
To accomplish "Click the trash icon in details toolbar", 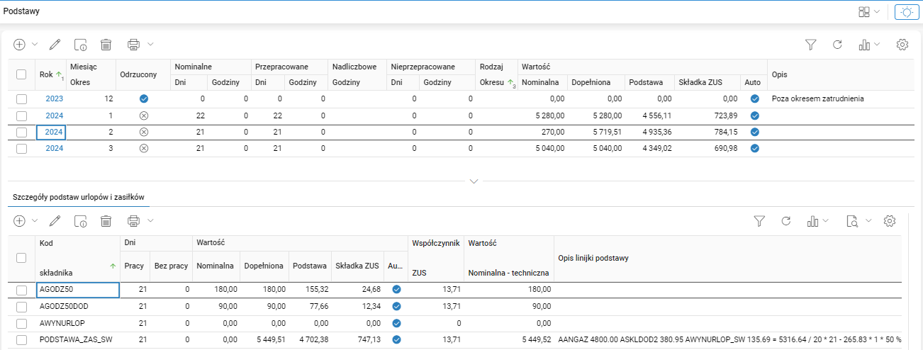I will (106, 221).
